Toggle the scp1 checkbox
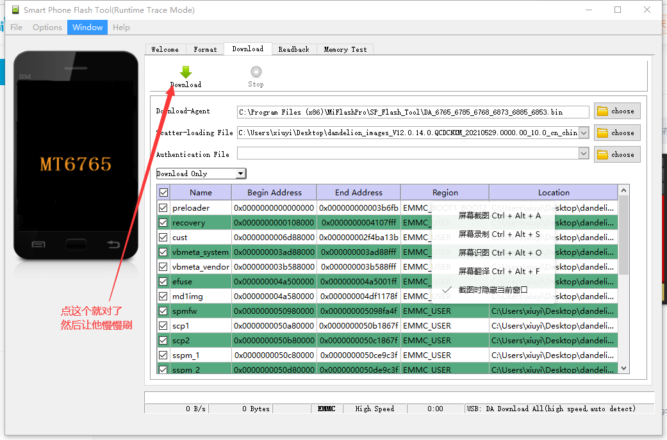 tap(163, 325)
